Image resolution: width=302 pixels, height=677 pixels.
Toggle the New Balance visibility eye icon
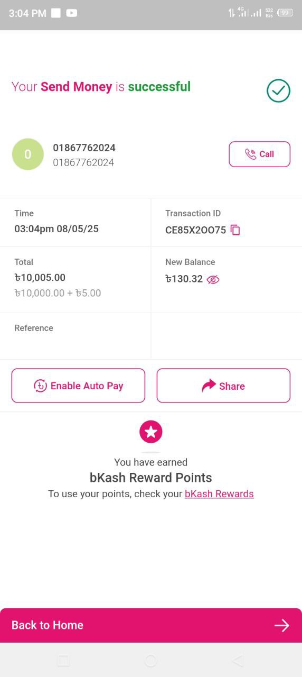click(213, 279)
